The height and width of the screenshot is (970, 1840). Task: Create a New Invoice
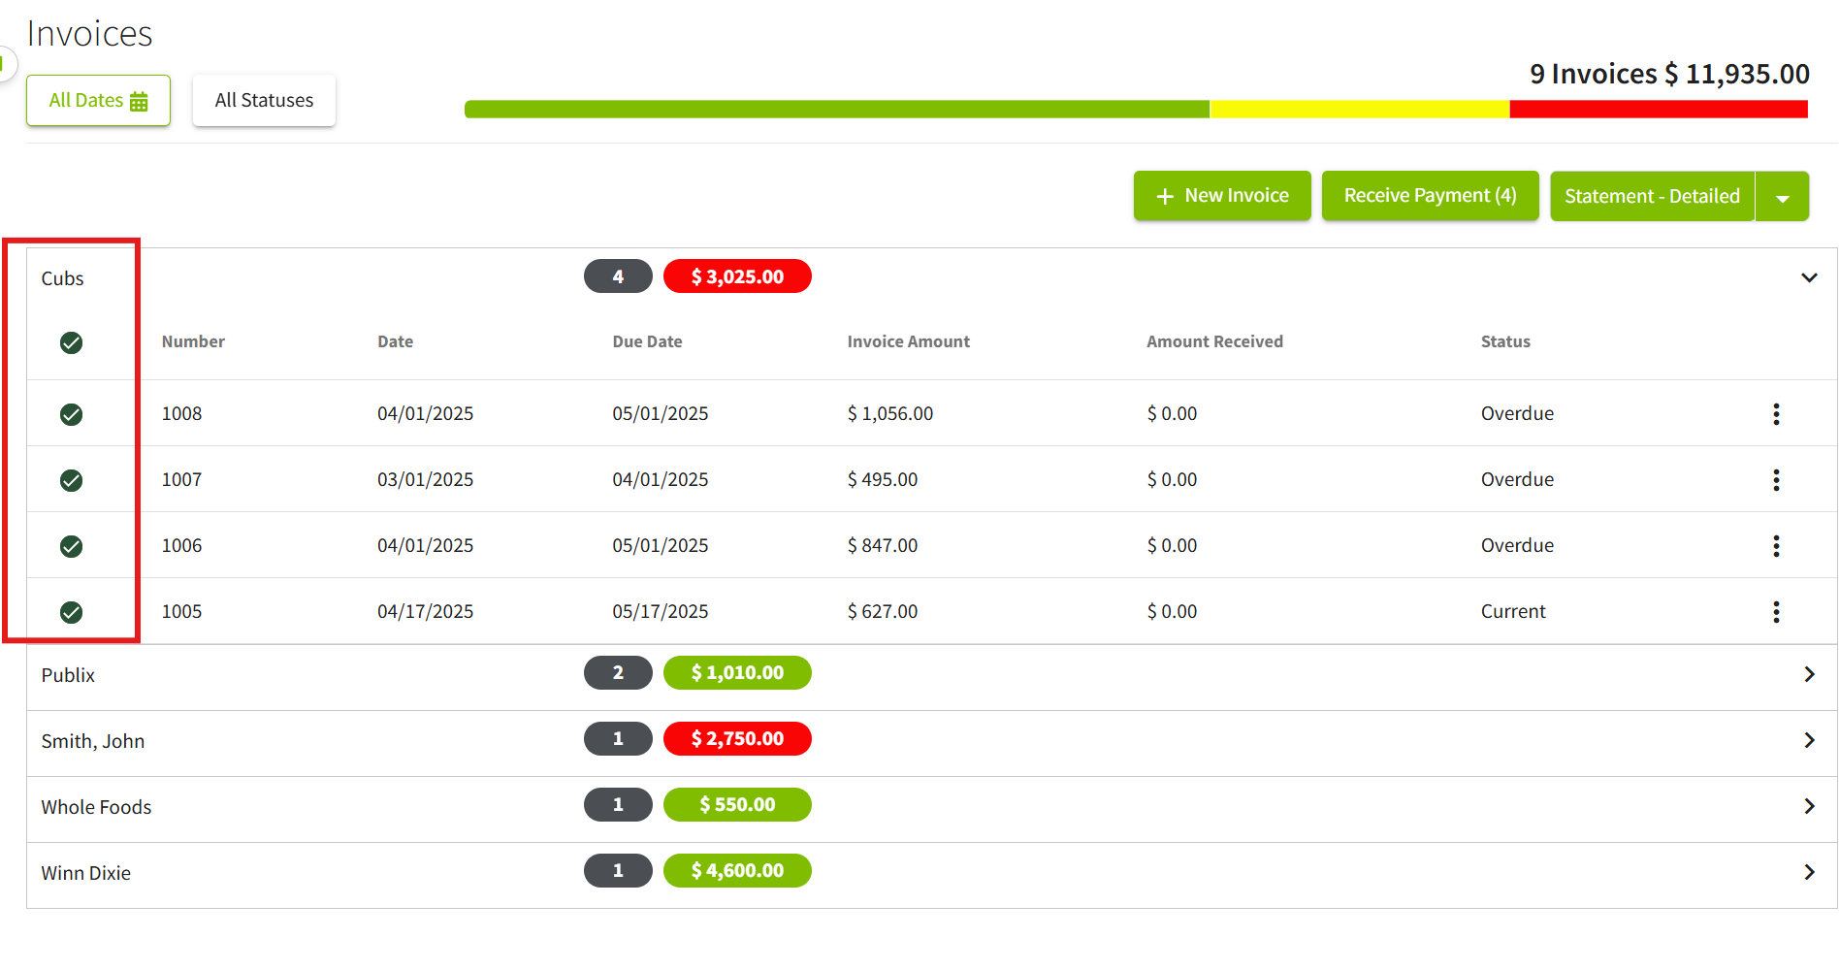pyautogui.click(x=1222, y=196)
